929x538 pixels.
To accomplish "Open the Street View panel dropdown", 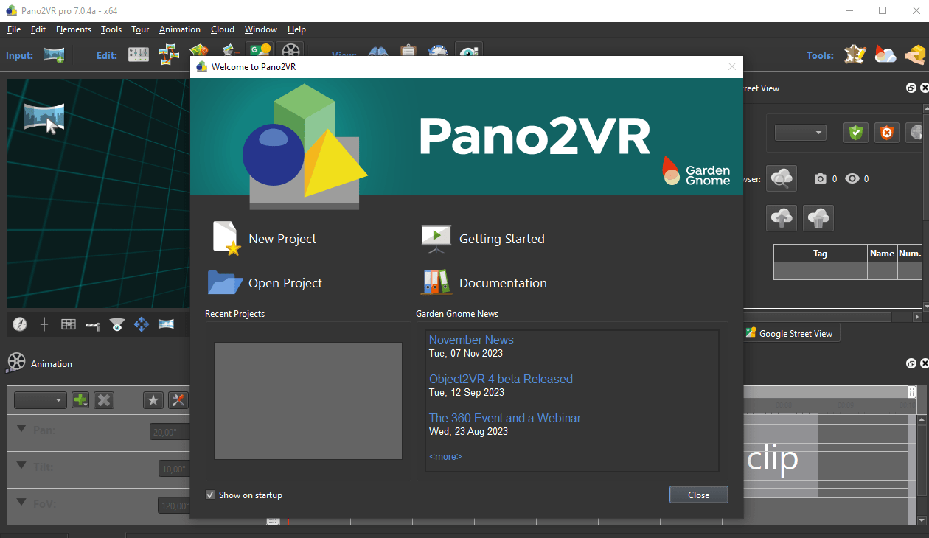I will click(x=801, y=133).
